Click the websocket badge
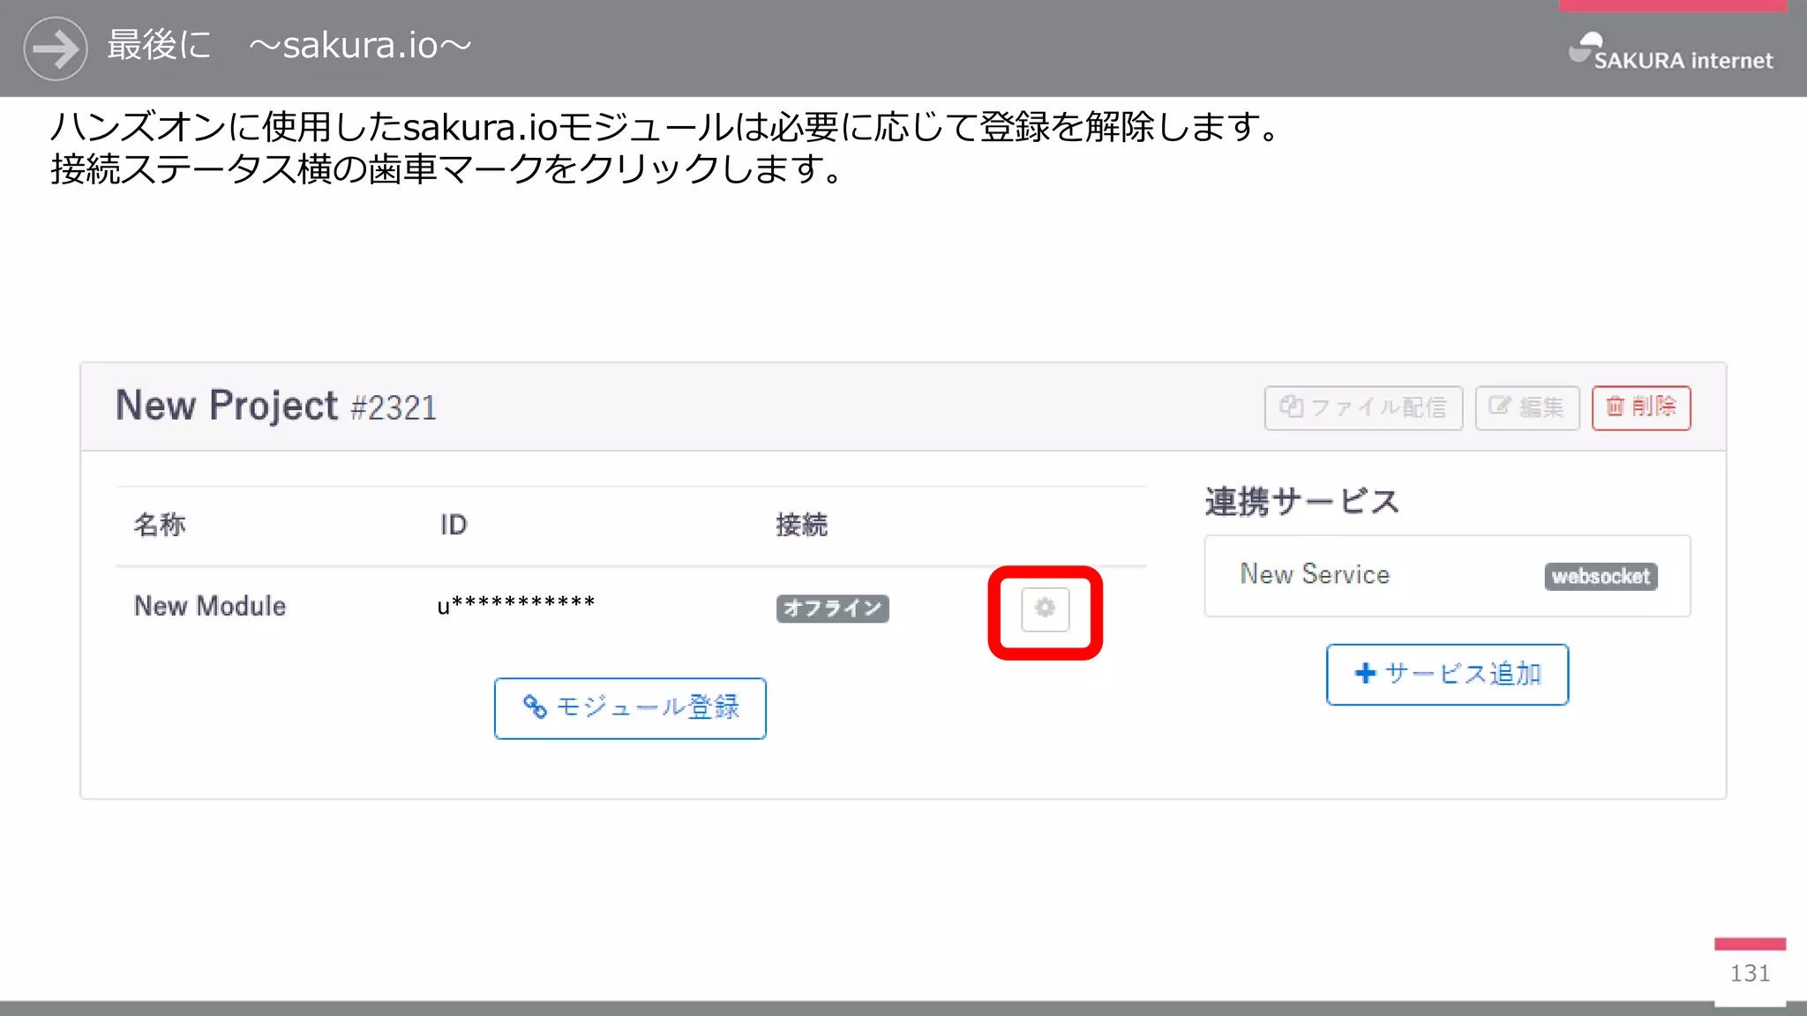 1601,576
